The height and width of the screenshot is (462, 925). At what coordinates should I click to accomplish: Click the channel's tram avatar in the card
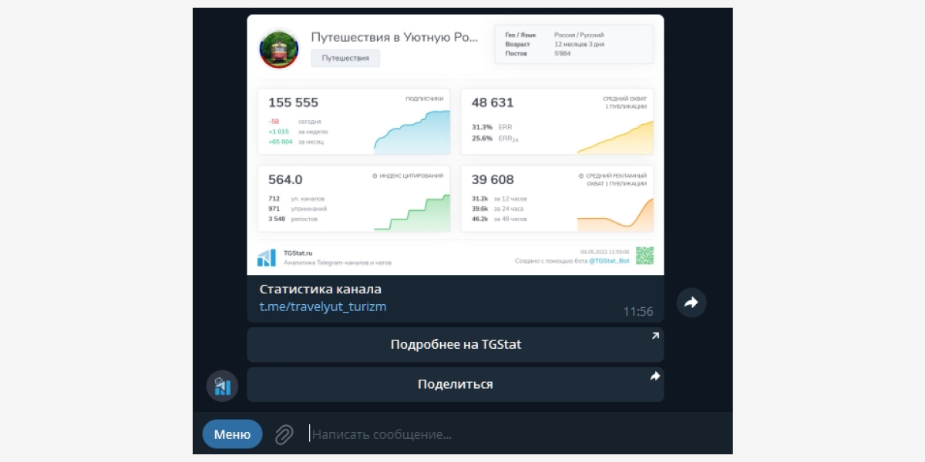click(278, 49)
